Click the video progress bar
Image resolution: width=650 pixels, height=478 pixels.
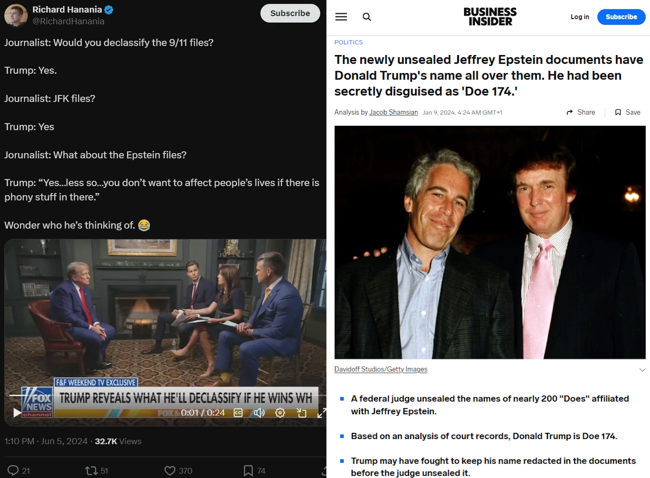point(165,395)
